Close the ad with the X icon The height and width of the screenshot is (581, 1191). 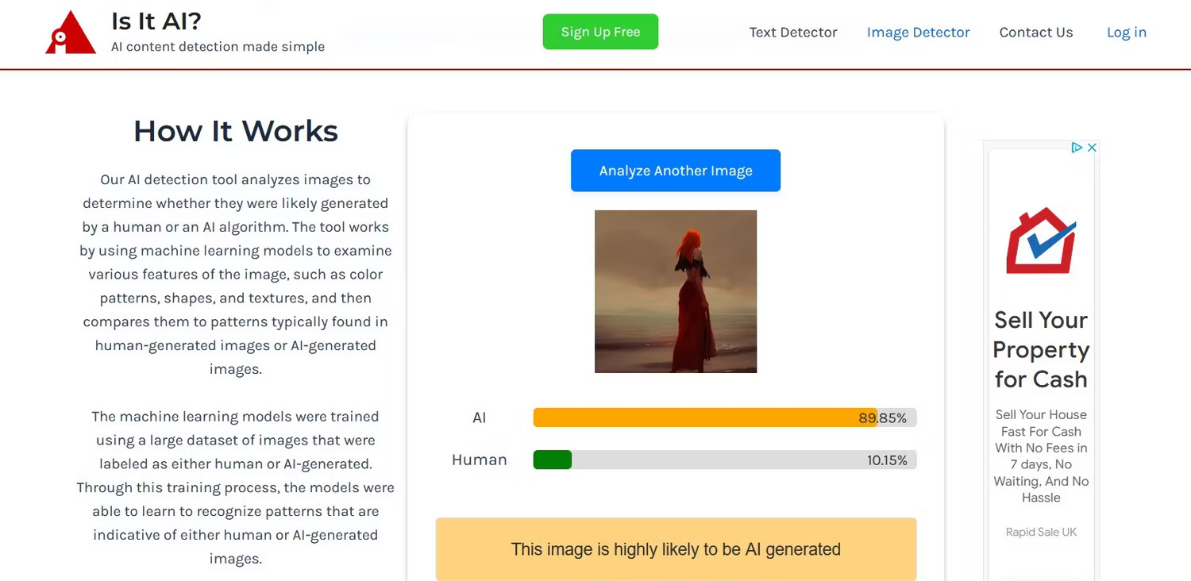[x=1092, y=148]
